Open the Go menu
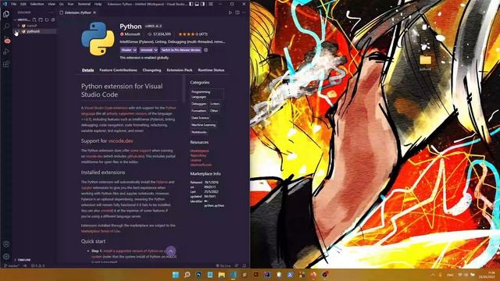This screenshot has width=500, height=281. point(61,4)
